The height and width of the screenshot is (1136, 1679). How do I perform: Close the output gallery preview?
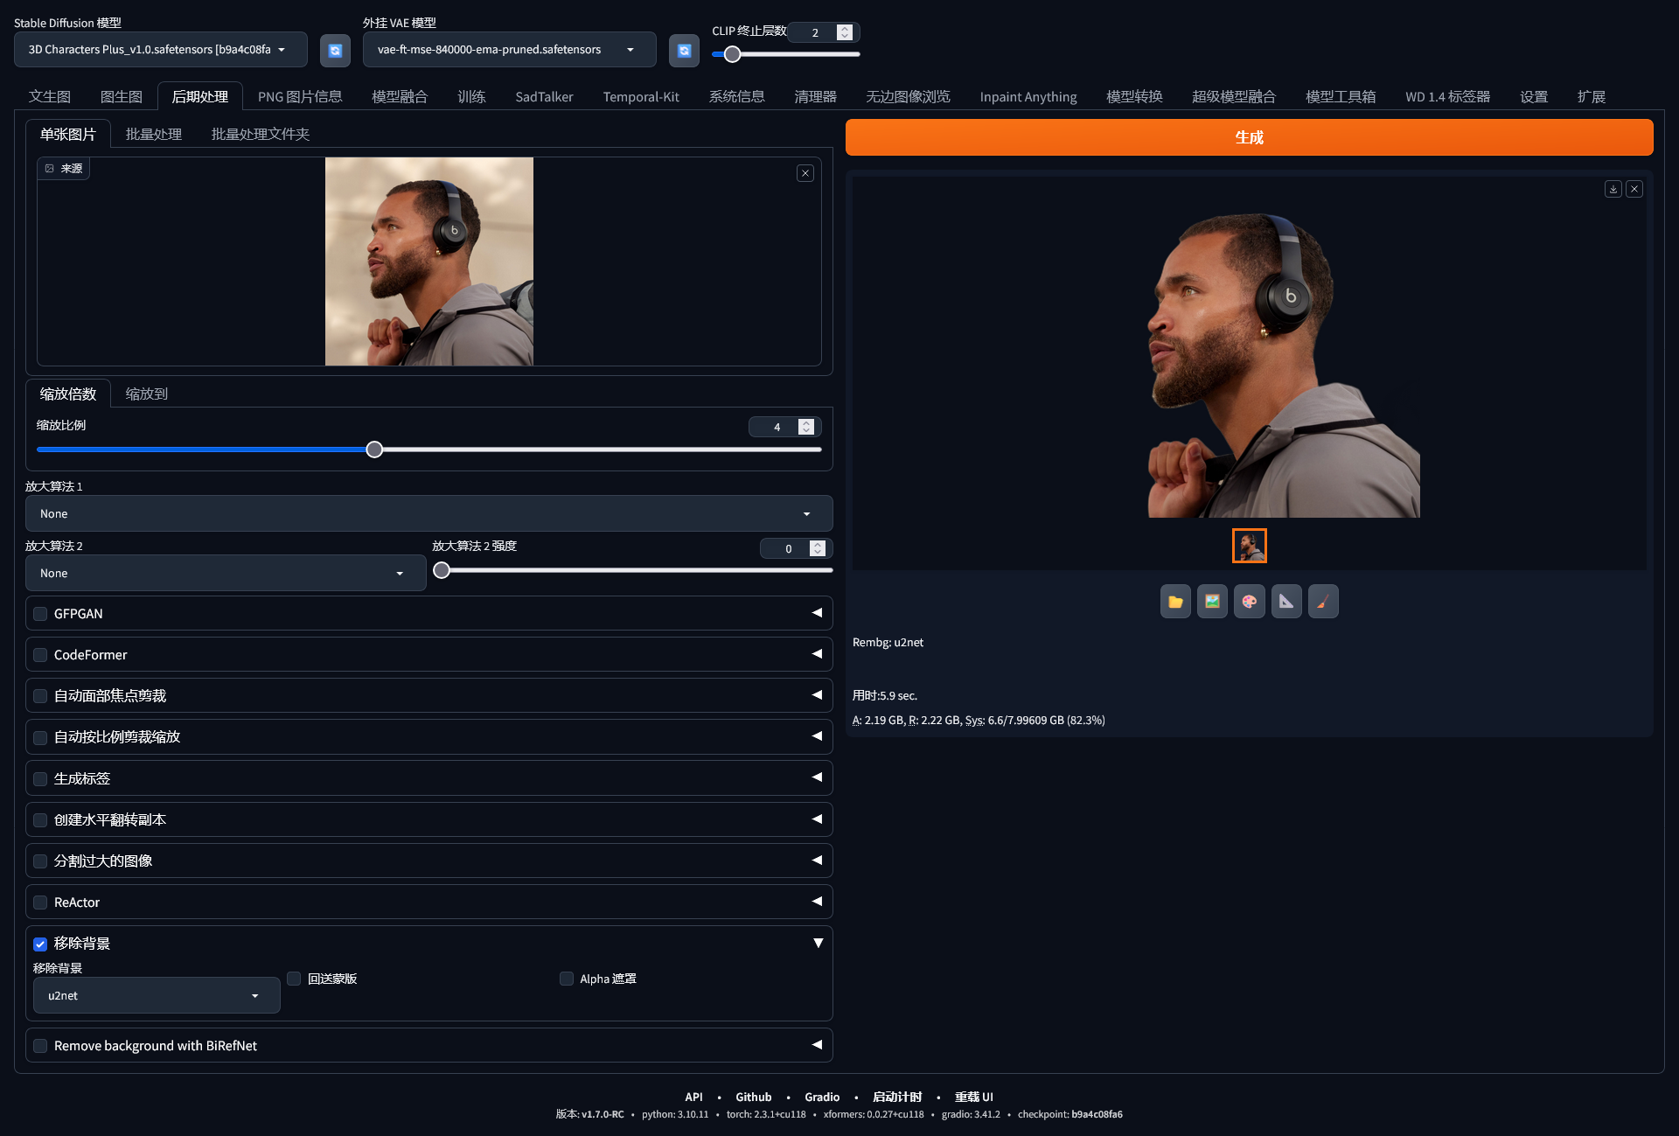pyautogui.click(x=1634, y=189)
